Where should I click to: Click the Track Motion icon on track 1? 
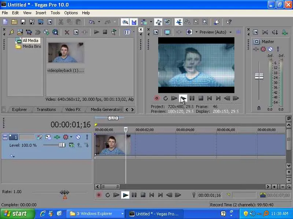(48, 137)
